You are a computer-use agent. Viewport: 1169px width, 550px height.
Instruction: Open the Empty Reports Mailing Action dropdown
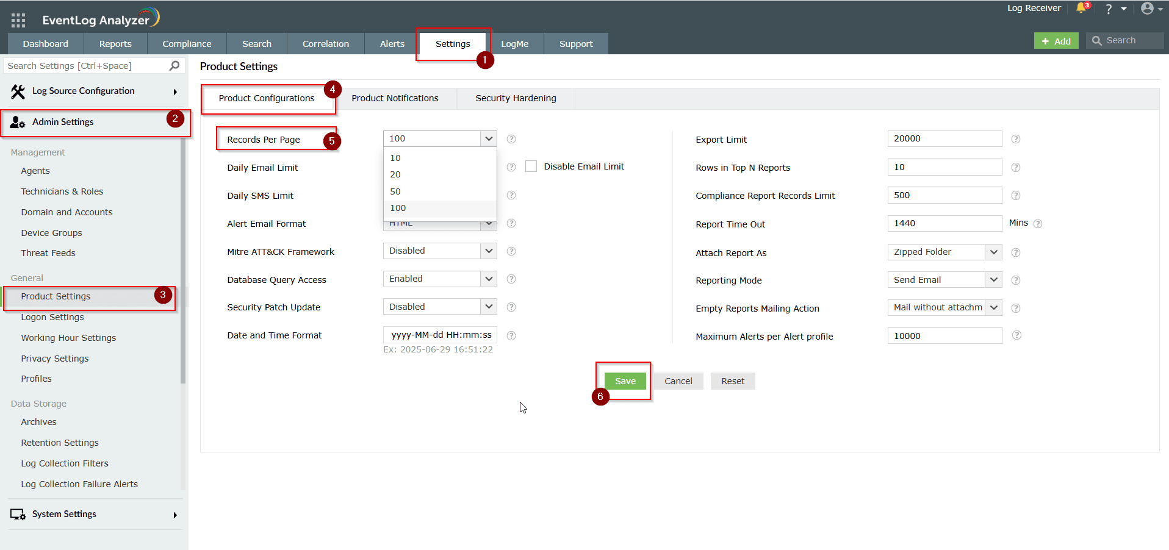click(944, 307)
